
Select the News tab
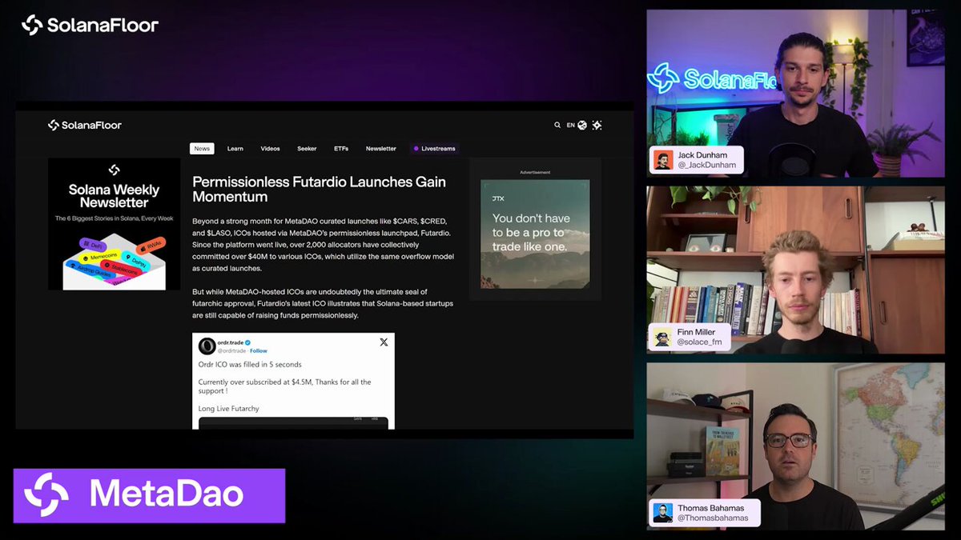[202, 149]
